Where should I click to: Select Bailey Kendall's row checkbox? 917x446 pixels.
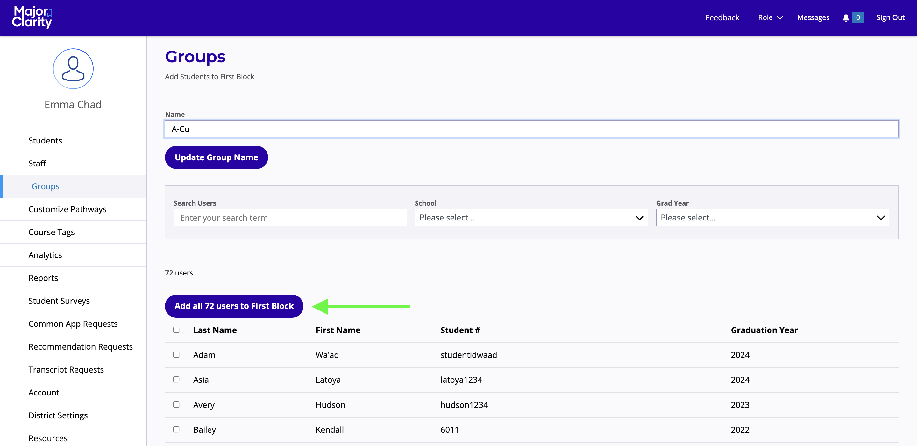[x=176, y=429]
